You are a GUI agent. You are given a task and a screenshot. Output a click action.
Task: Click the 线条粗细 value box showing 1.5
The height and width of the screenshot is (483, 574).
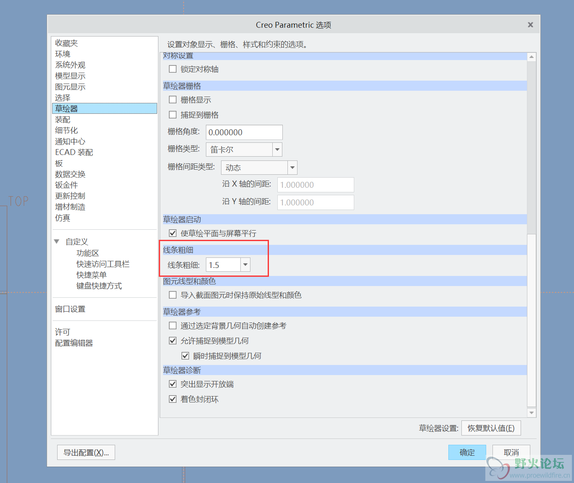(x=223, y=265)
